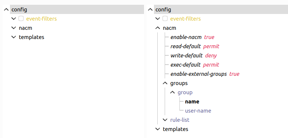This screenshot has width=288, height=138.
Task: Collapse the groups node
Action: click(x=165, y=83)
